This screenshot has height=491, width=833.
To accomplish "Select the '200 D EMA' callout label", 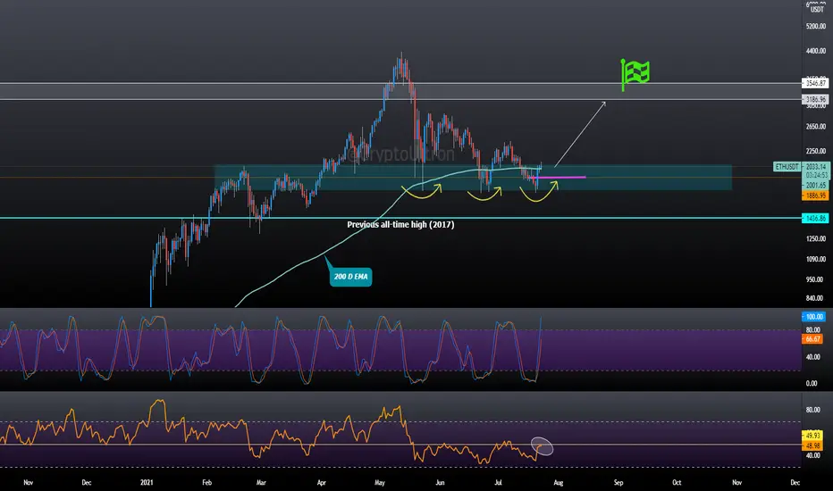I will (350, 277).
